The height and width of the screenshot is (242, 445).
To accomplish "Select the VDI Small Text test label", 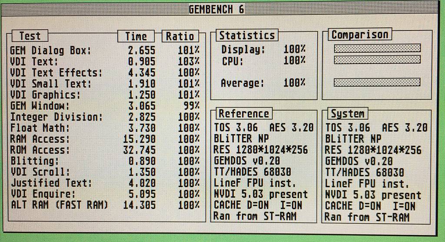I will coord(51,84).
